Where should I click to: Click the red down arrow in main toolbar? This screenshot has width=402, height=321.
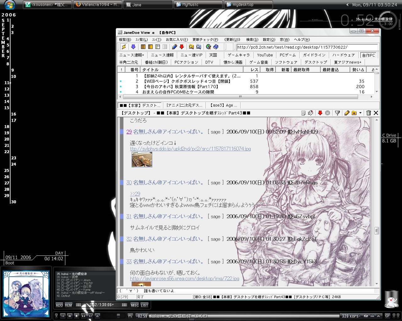[x=182, y=47]
